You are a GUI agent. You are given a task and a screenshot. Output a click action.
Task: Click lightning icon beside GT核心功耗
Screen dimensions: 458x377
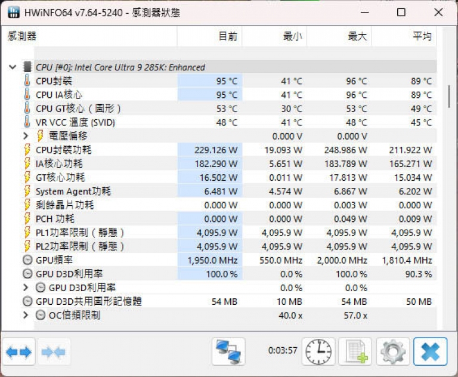tap(27, 177)
